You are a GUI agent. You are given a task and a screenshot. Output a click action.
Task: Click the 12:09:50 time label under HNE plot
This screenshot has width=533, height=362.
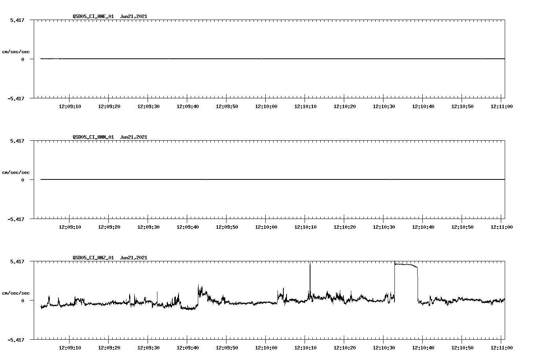227,106
